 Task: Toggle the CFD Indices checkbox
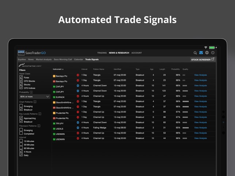(21, 88)
